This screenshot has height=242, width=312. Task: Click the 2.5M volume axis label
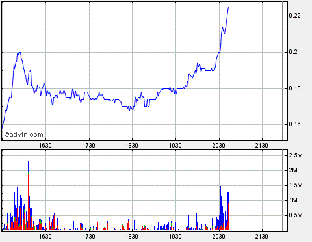pyautogui.click(x=296, y=155)
